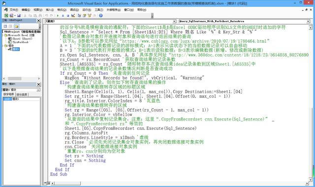Click project panel scroll left arrow
The image size is (315, 187).
4,79
